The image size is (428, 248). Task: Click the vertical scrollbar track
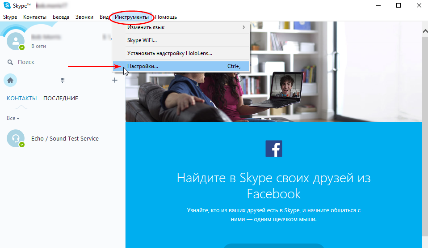tap(425, 137)
